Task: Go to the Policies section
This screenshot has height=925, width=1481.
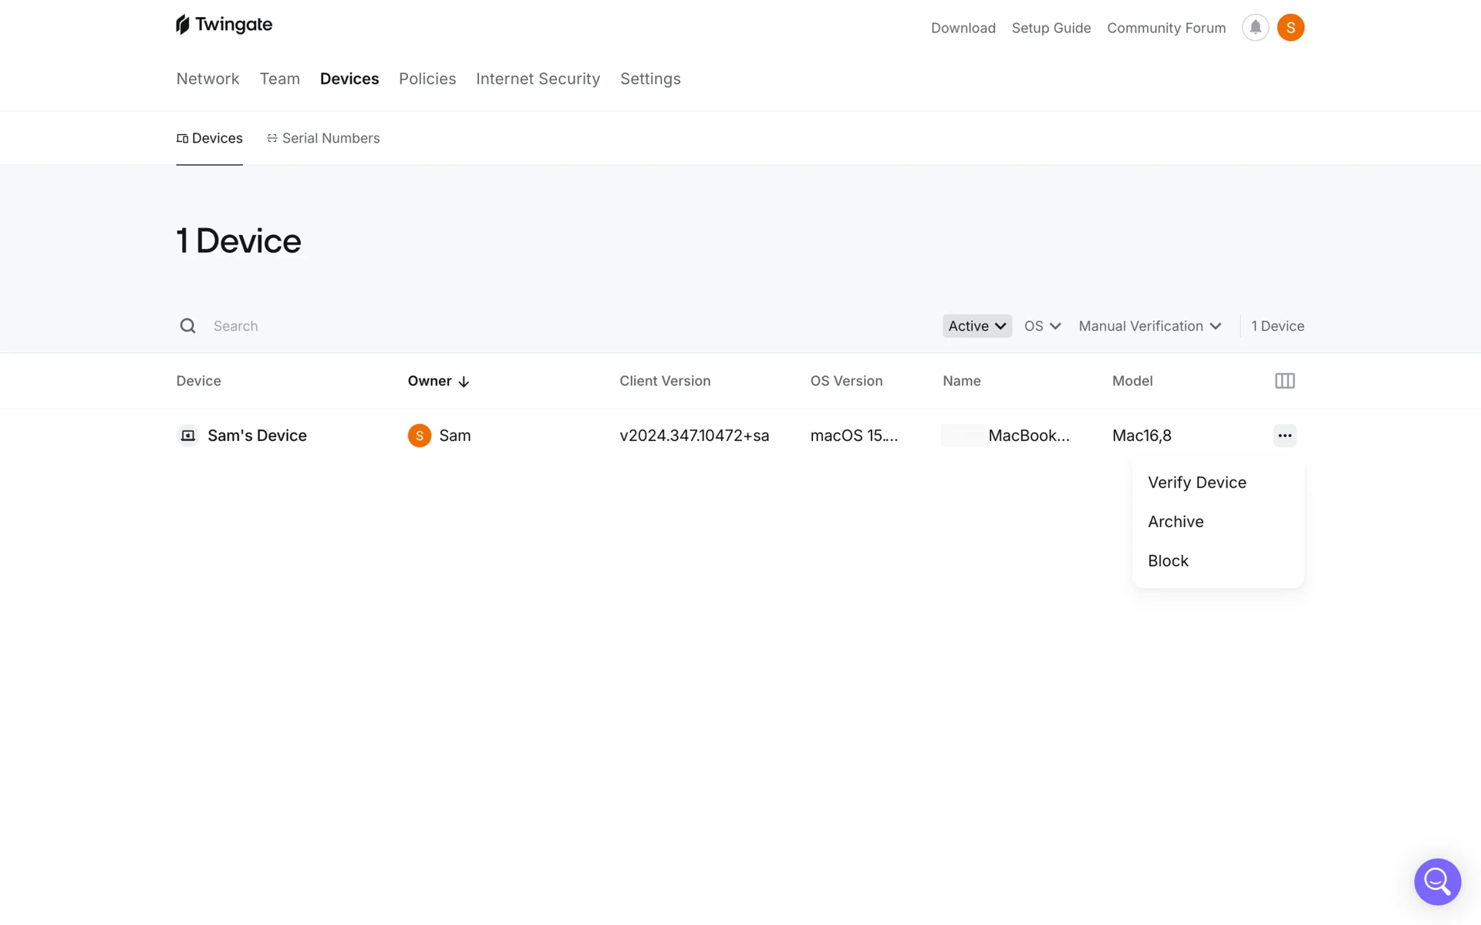Action: (427, 79)
